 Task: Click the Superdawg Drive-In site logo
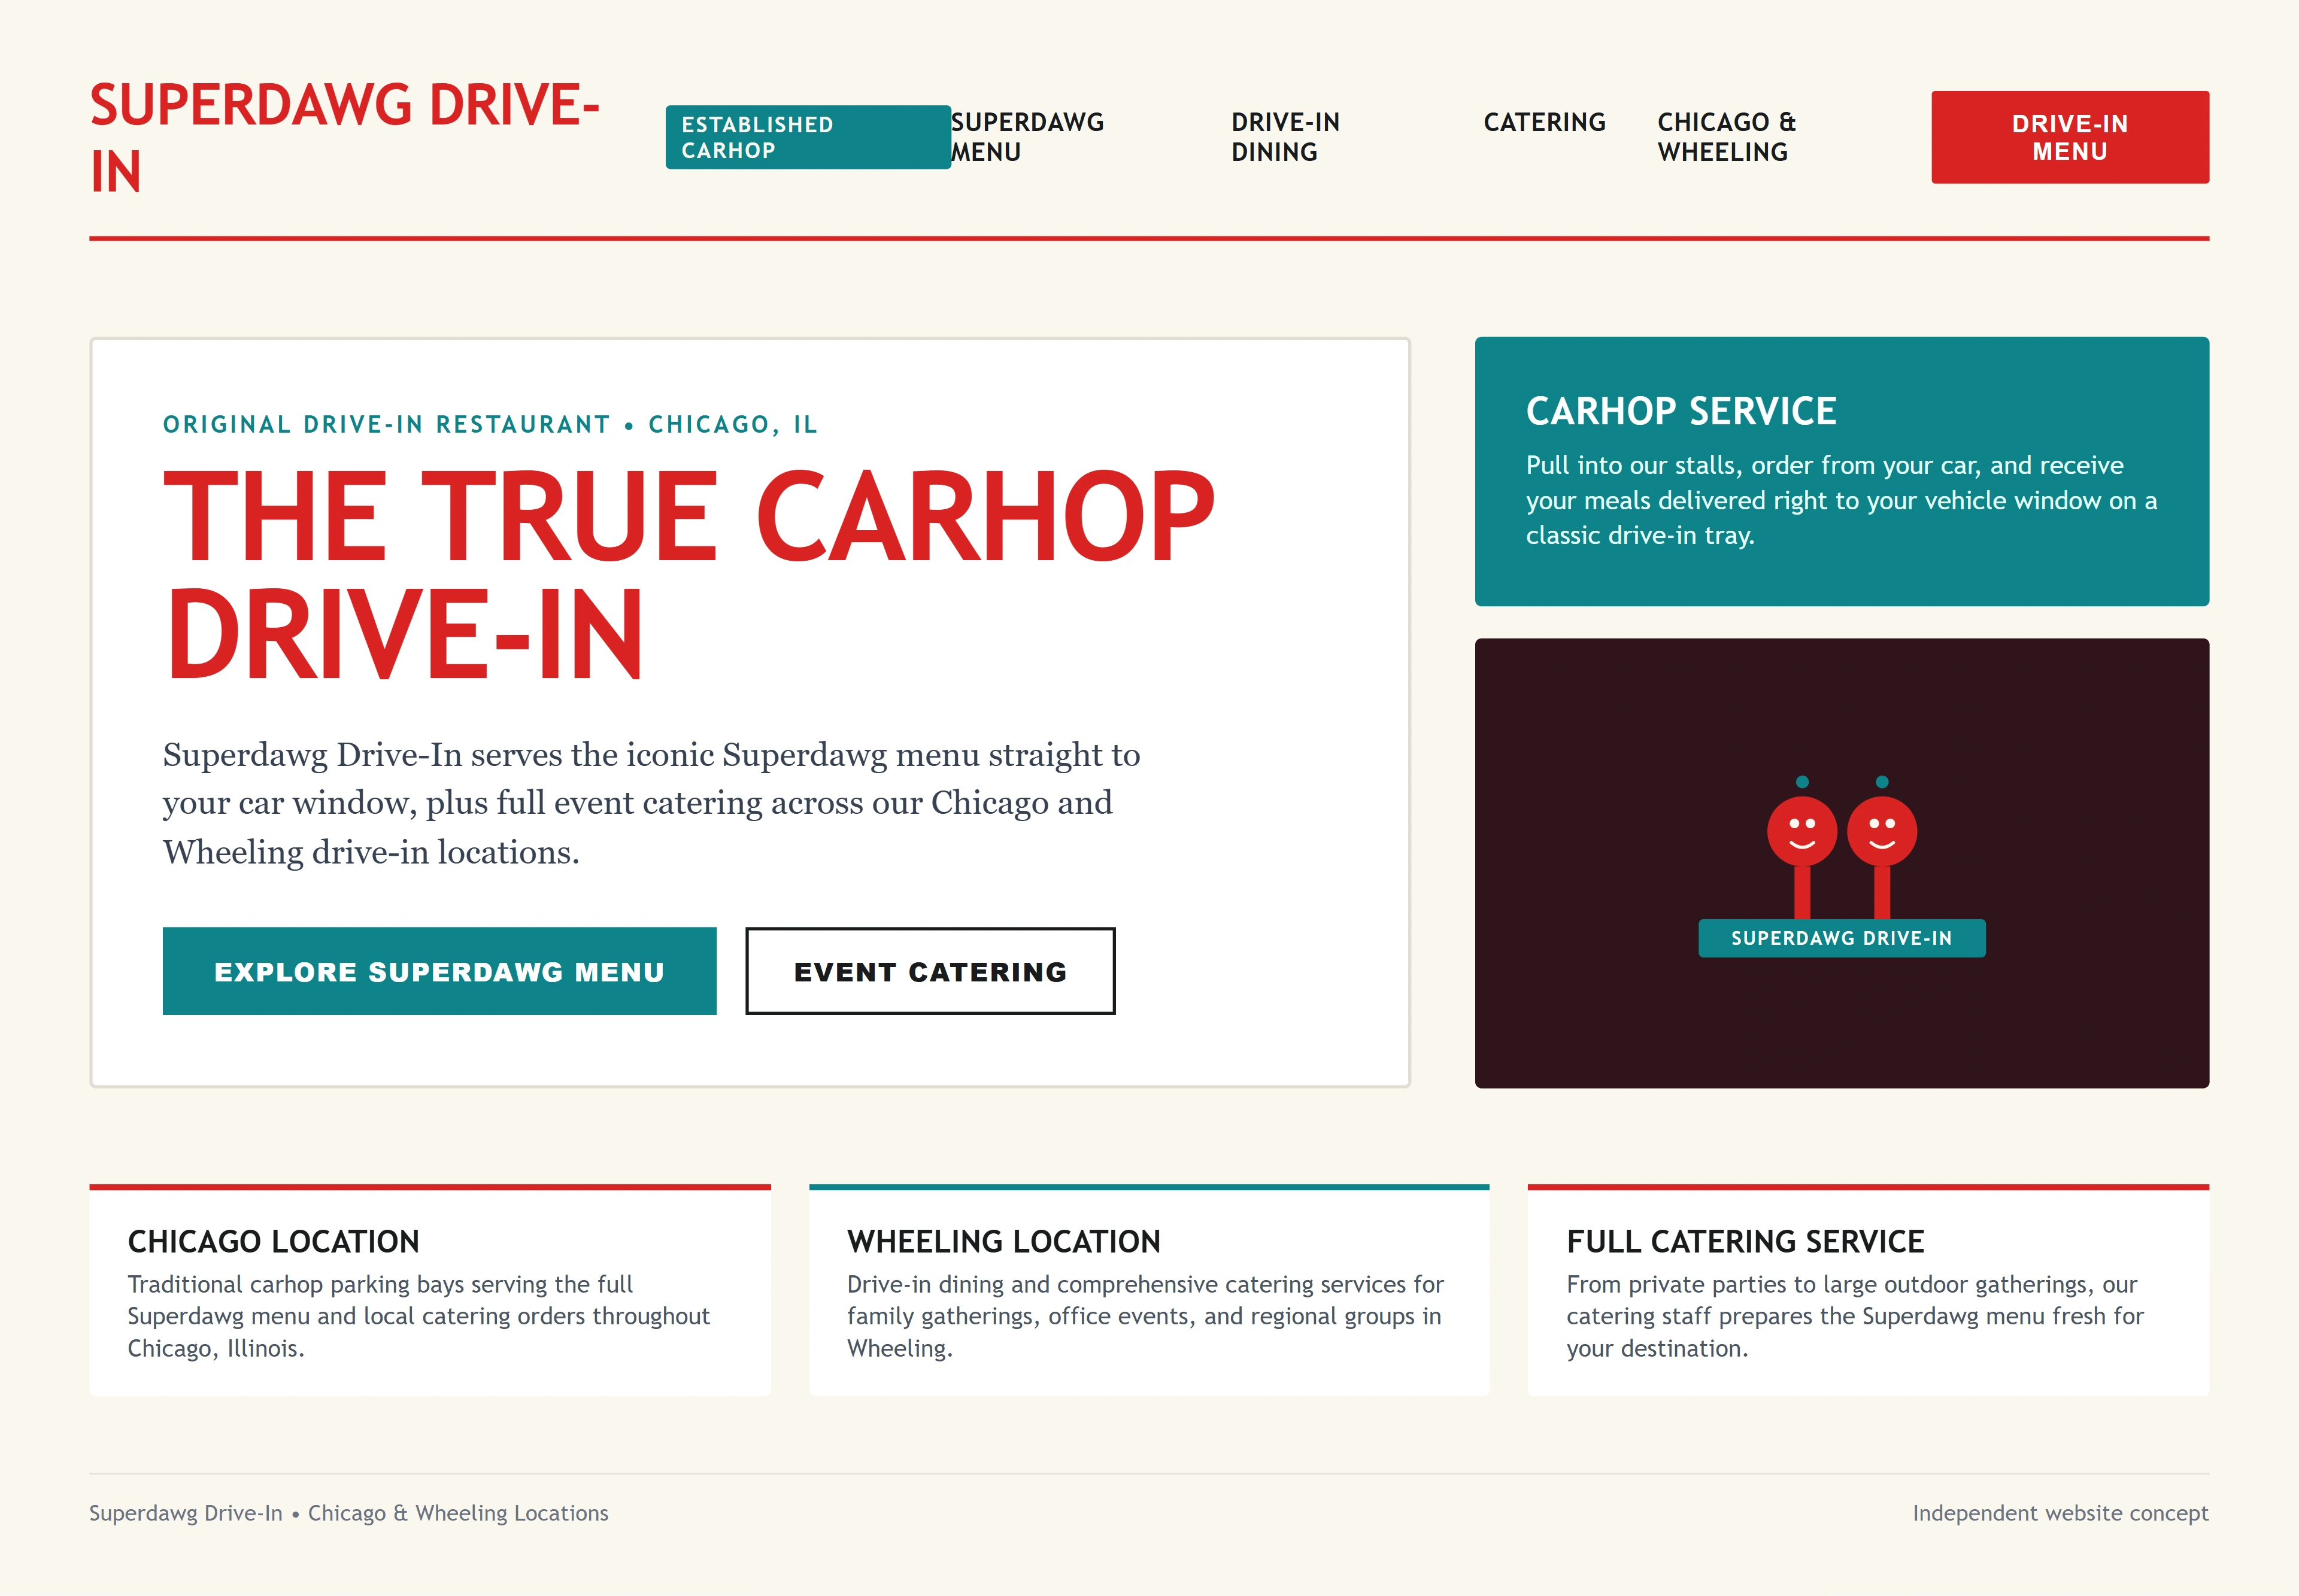(x=344, y=138)
